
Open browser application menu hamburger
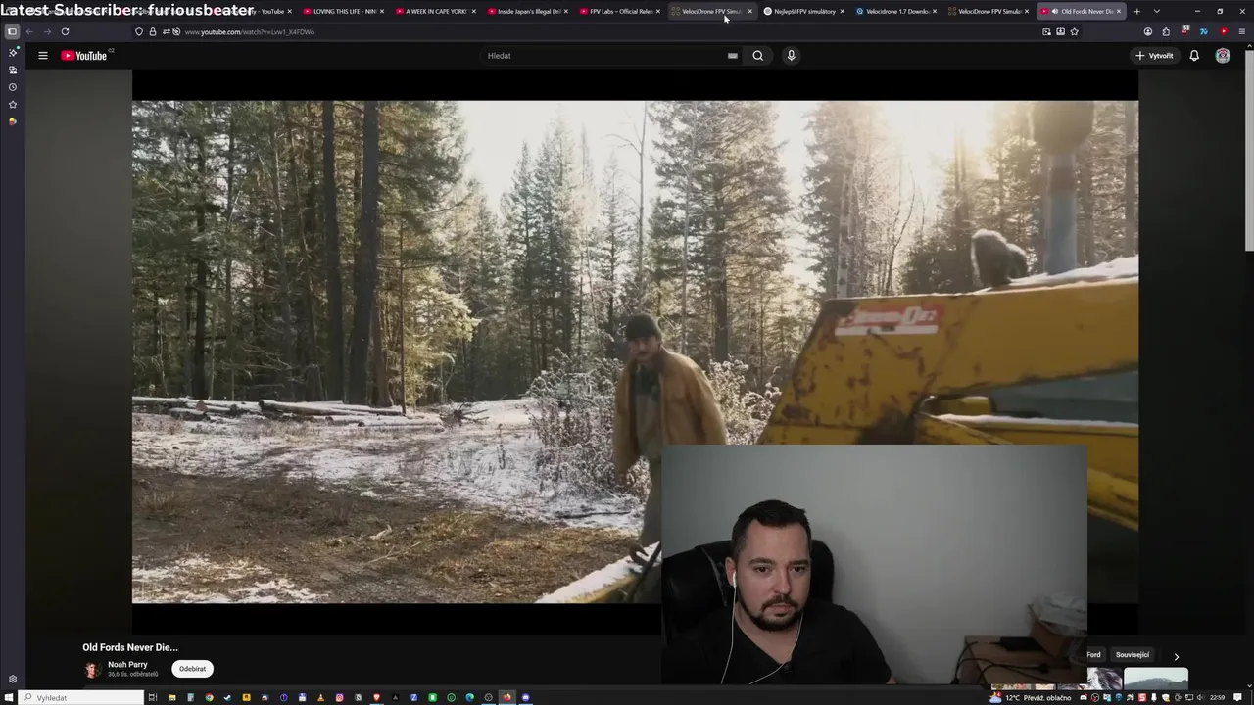click(x=1242, y=31)
